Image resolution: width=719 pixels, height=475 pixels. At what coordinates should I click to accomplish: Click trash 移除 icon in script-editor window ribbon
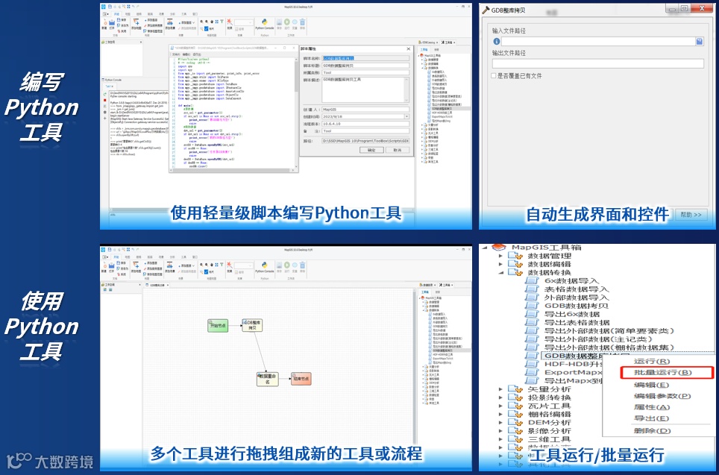point(302,24)
